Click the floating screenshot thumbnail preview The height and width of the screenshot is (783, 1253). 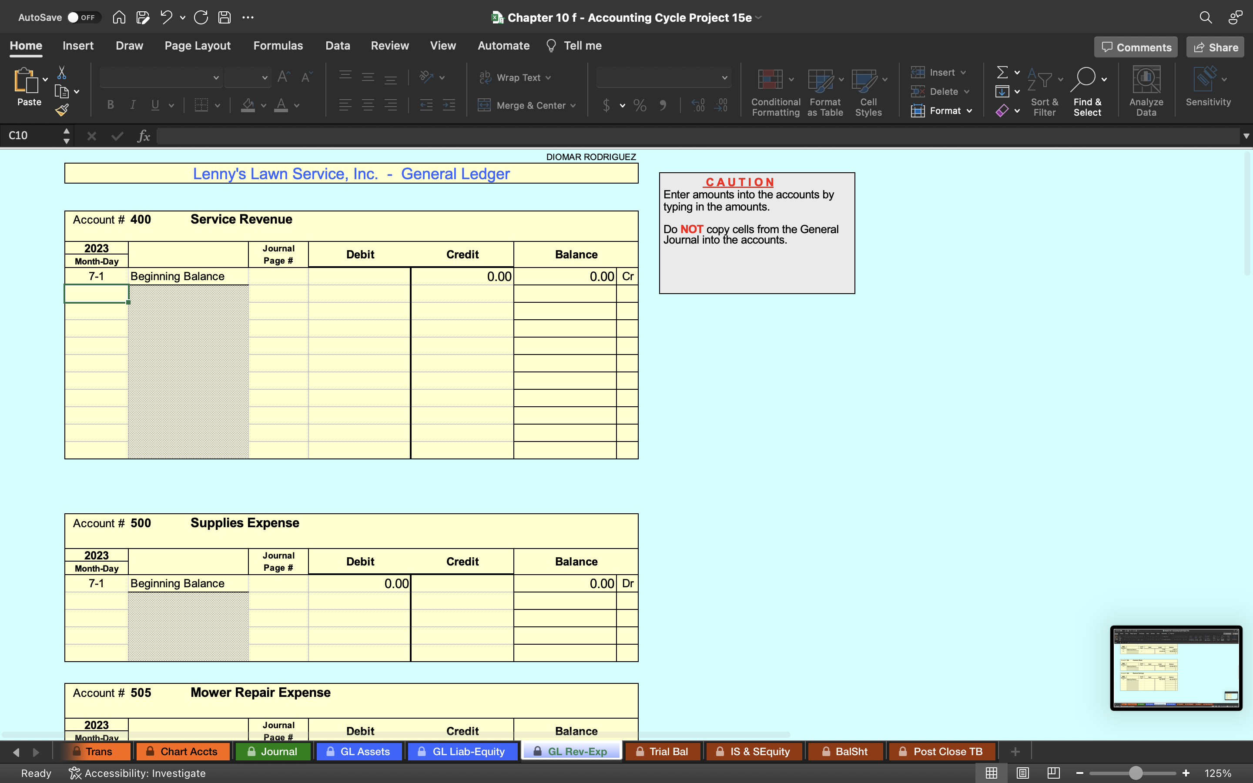(1176, 668)
